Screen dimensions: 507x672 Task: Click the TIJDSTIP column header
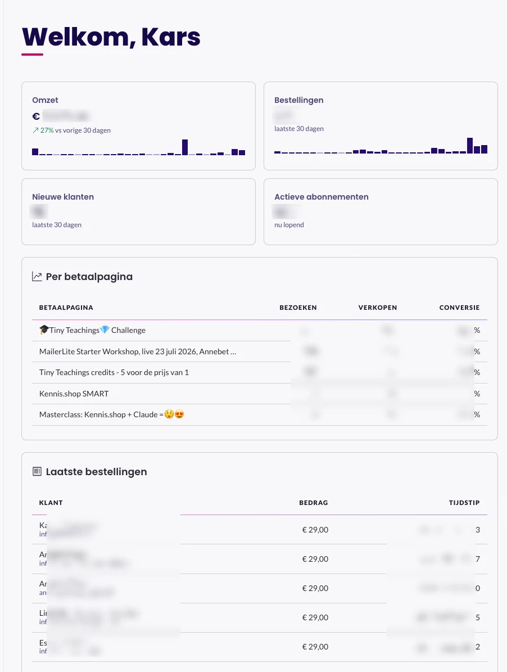click(464, 502)
